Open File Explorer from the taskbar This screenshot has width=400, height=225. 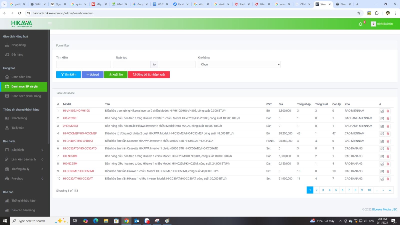pos(106,221)
